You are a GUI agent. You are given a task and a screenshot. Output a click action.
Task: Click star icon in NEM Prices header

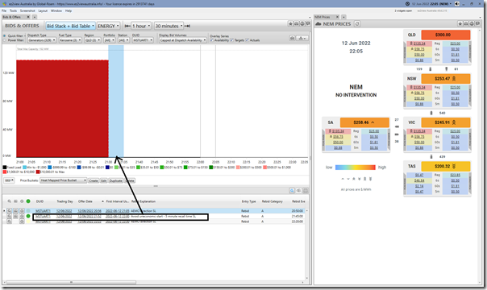[x=460, y=23]
